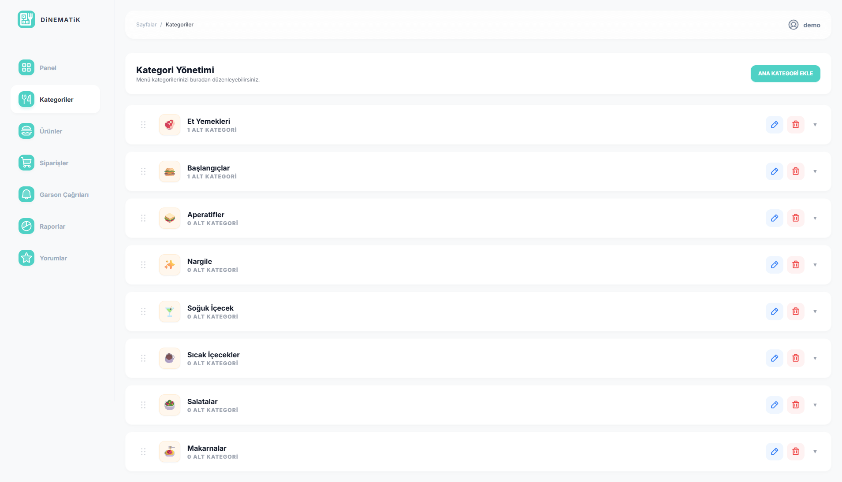Select the Yorumlar star icon

pos(26,258)
